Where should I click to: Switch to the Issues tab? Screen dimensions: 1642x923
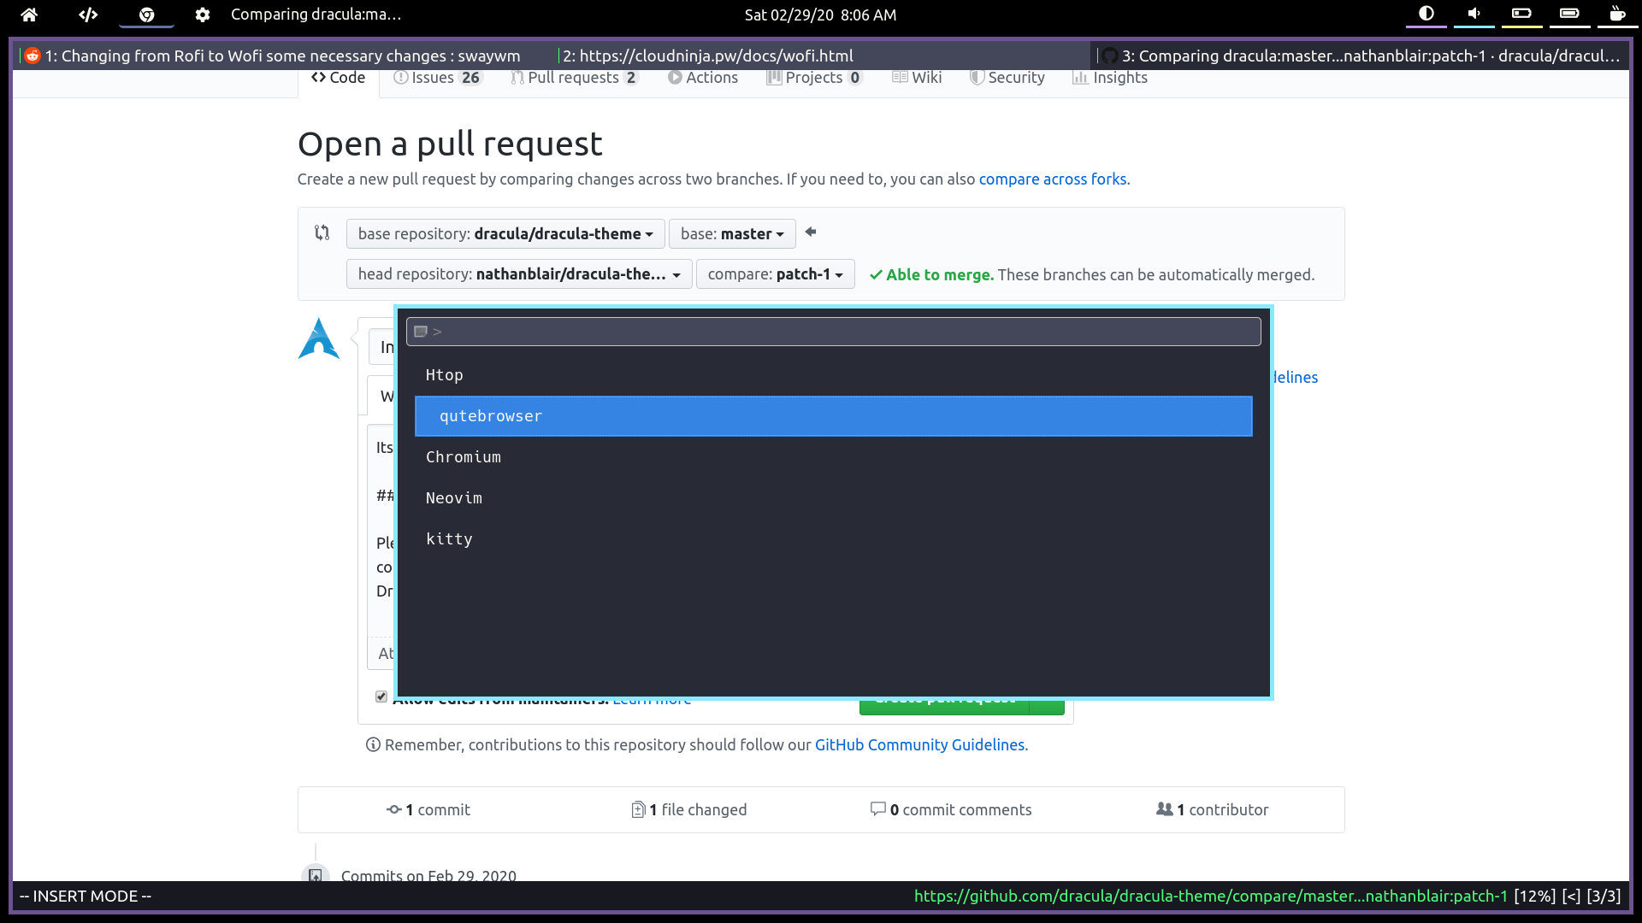point(437,77)
